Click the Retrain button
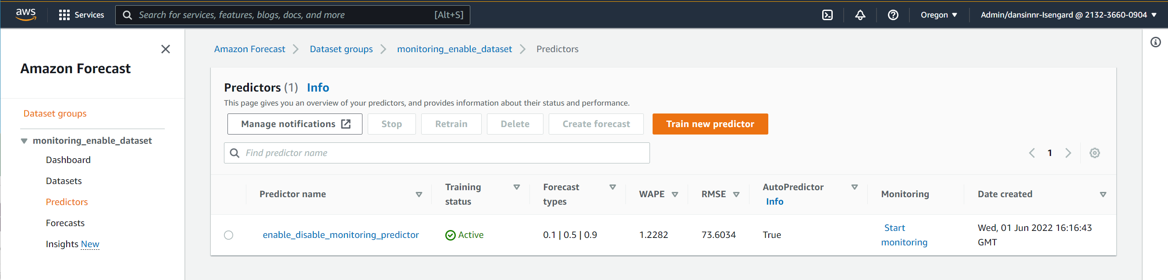This screenshot has width=1168, height=280. coord(451,124)
